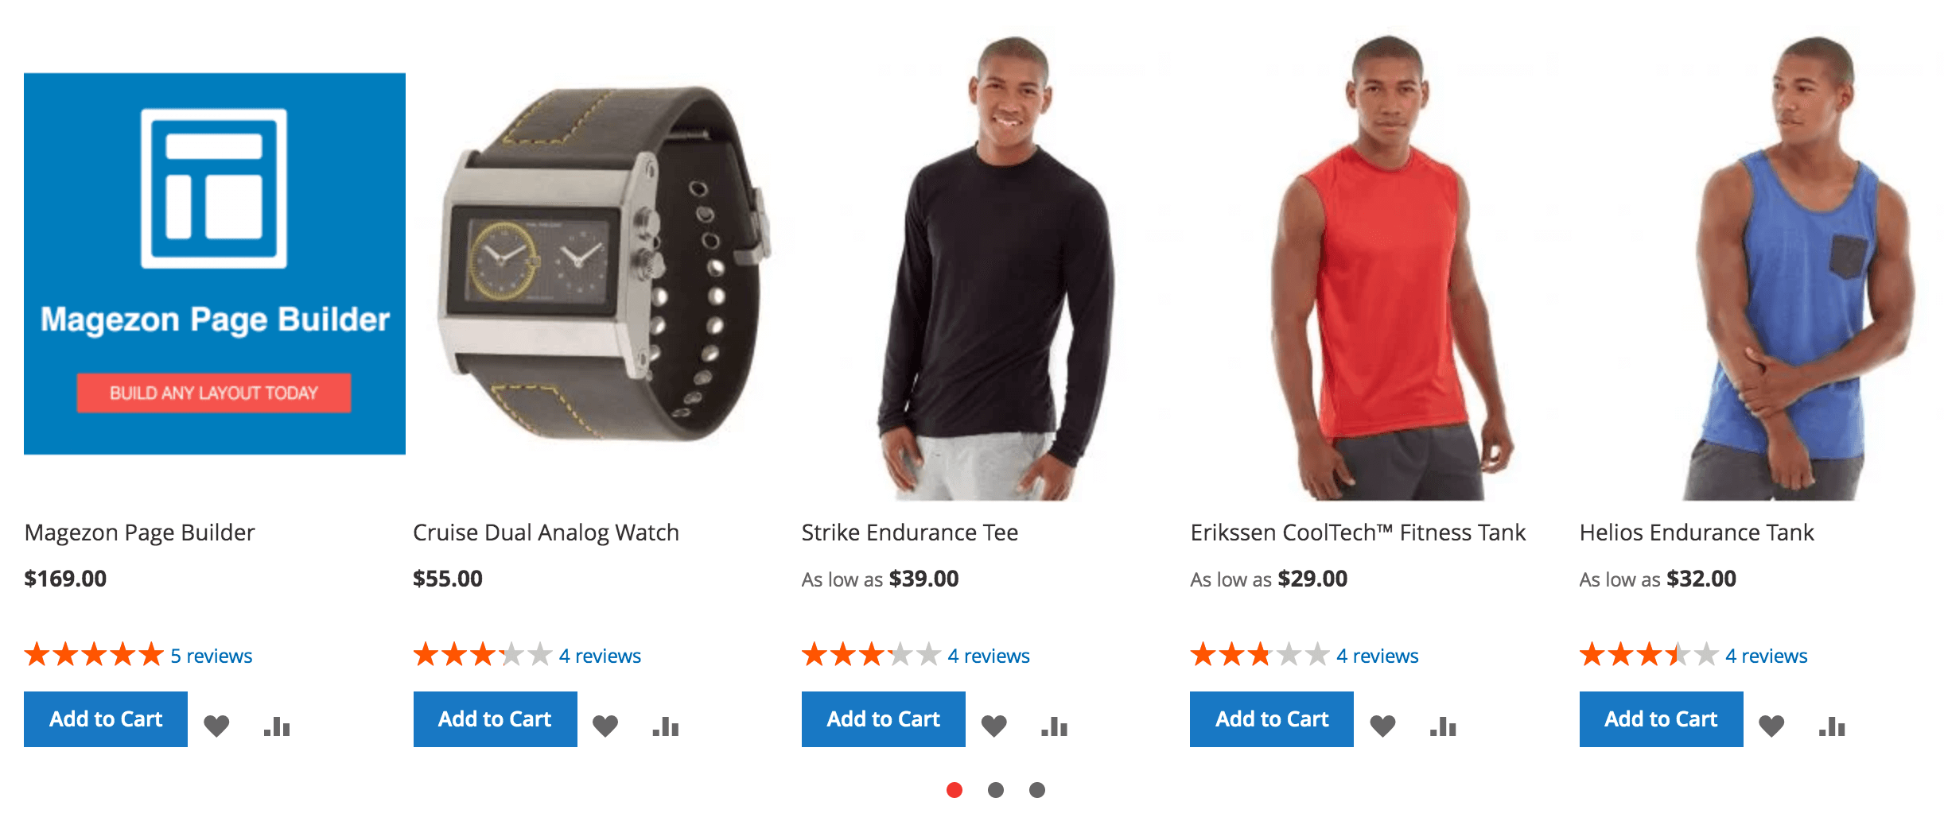Viewport: 1944px width, 825px height.
Task: Select the first red carousel dot
Action: pyautogui.click(x=955, y=789)
